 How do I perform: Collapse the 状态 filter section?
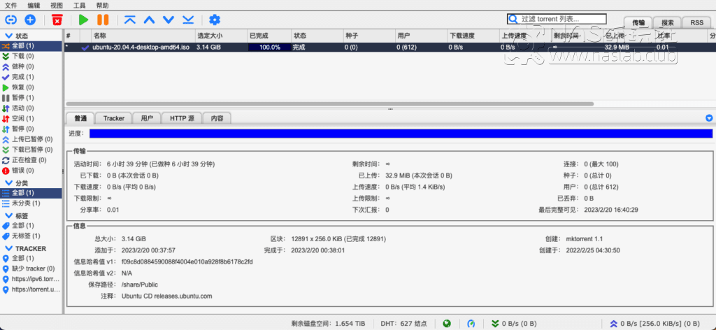point(8,36)
